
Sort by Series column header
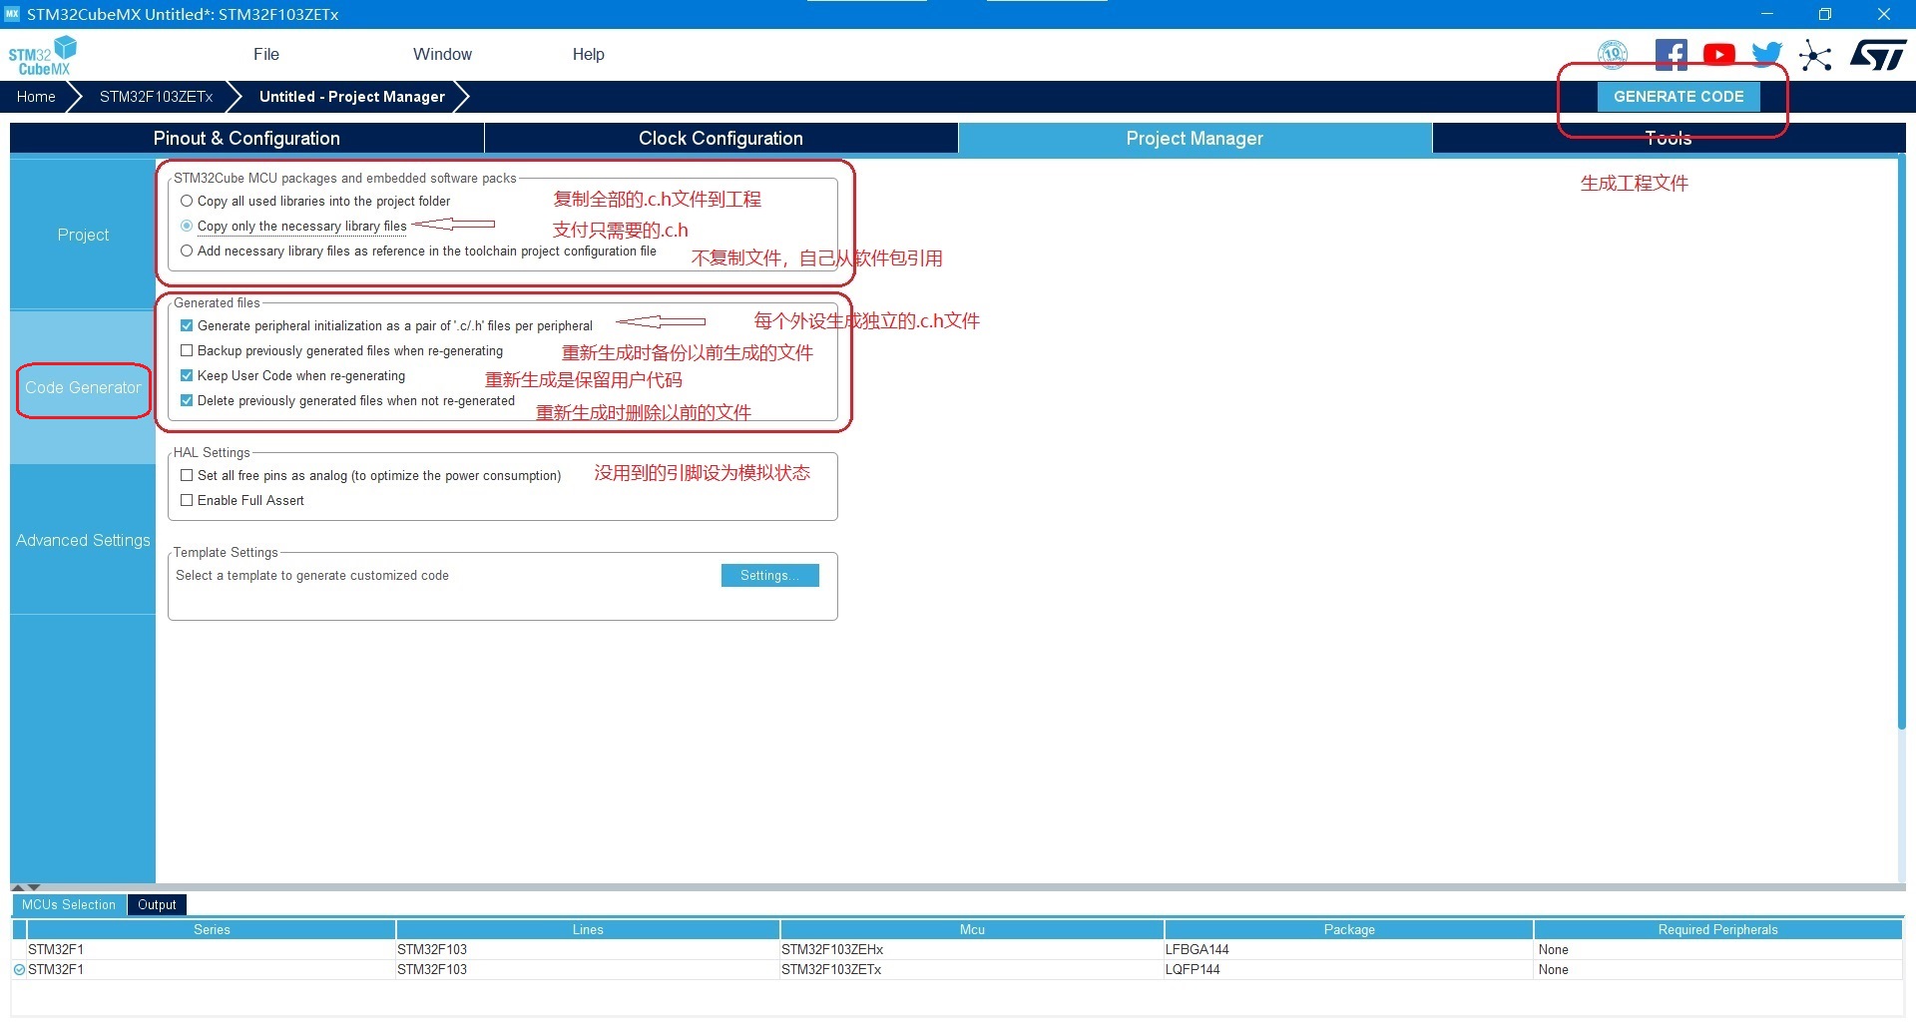click(x=212, y=929)
